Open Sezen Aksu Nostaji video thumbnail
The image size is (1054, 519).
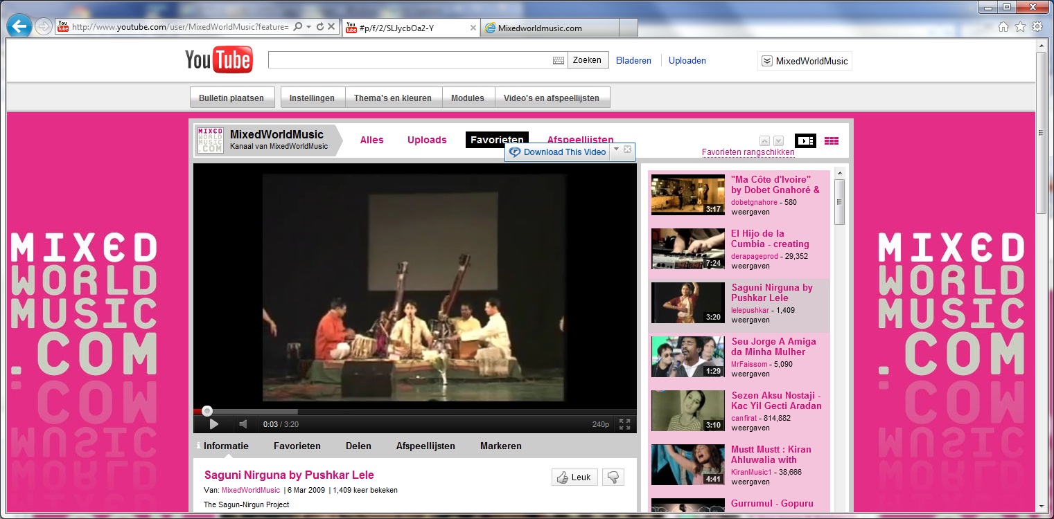tap(688, 411)
